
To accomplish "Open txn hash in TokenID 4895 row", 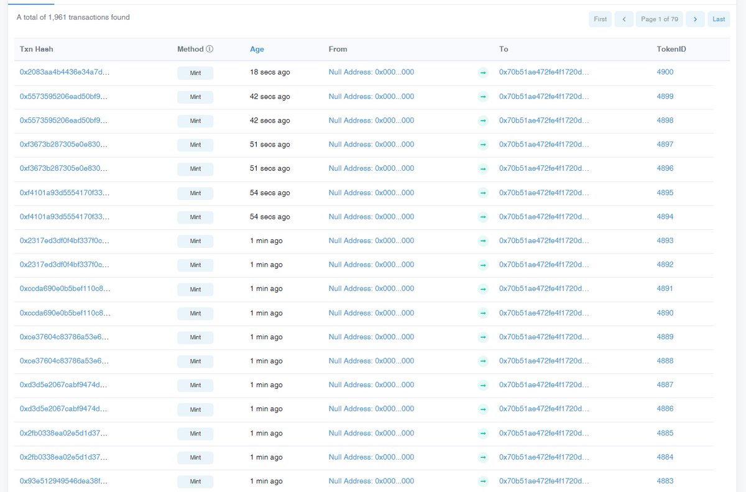I will click(x=65, y=193).
